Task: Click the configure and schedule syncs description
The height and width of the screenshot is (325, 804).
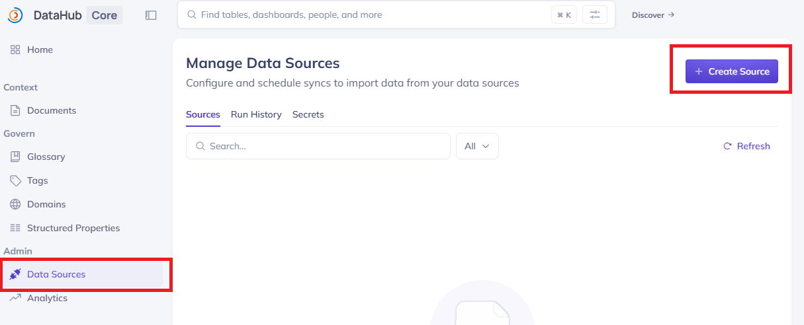Action: (353, 83)
